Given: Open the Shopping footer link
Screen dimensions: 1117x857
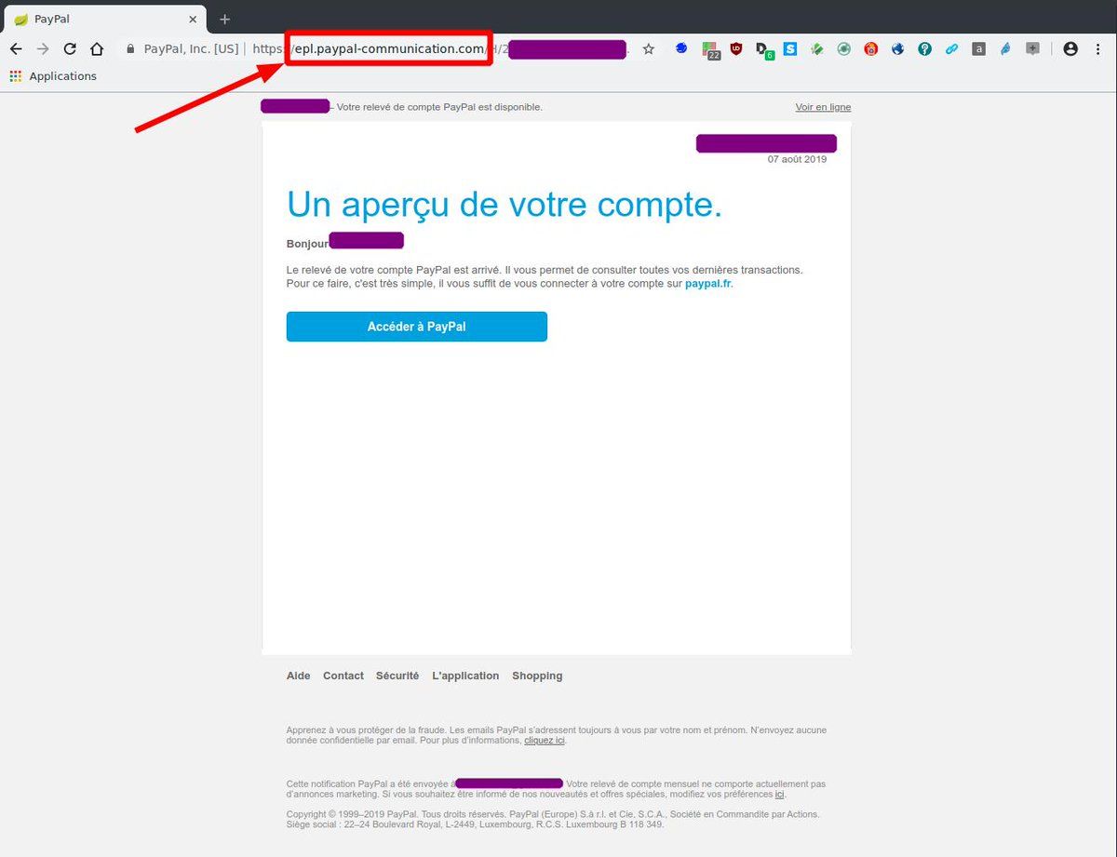Looking at the screenshot, I should pos(537,676).
